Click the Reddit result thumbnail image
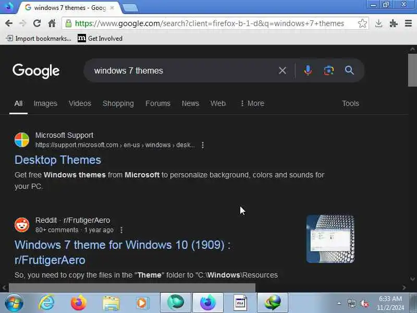 click(330, 239)
